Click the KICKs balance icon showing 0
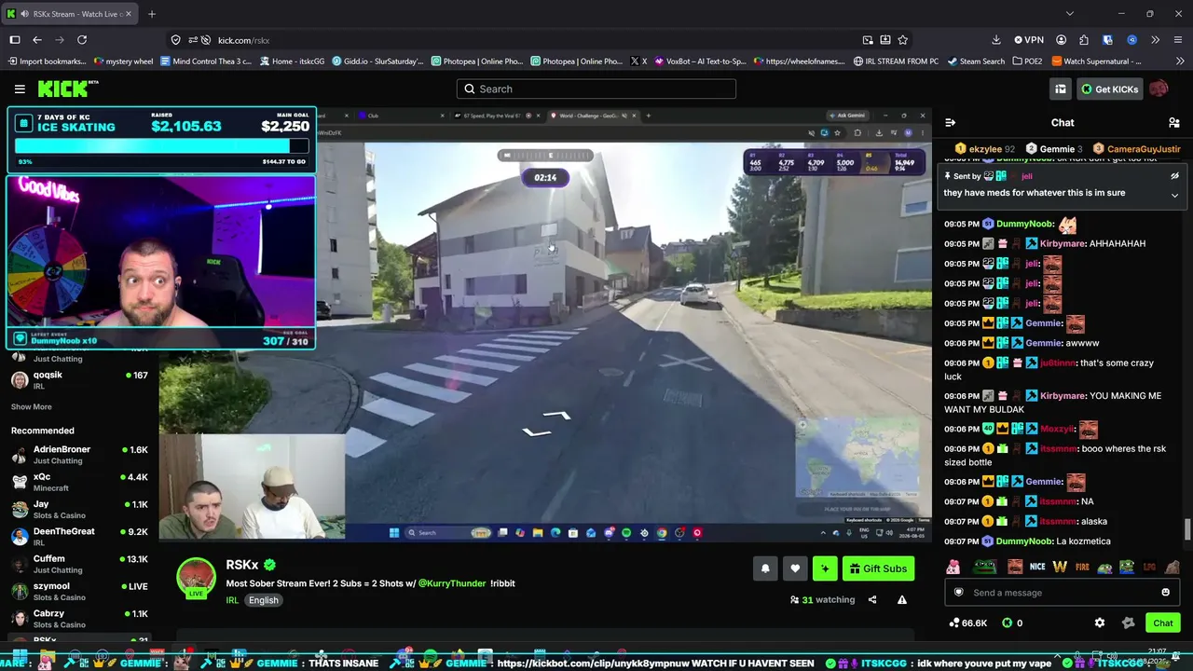The height and width of the screenshot is (671, 1193). click(1007, 623)
